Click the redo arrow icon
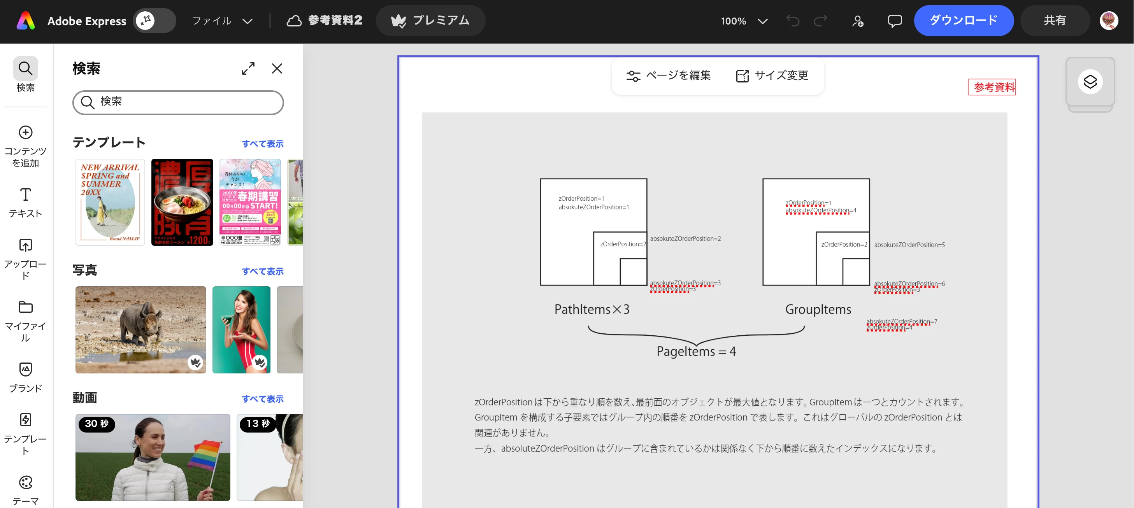 [x=820, y=21]
